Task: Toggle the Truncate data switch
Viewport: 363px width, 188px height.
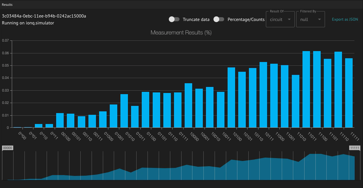Action: [x=174, y=19]
